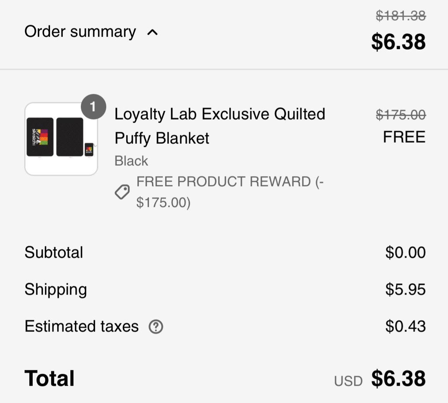Image resolution: width=448 pixels, height=403 pixels.
Task: Click the Subtotal label
Action: [x=54, y=253]
